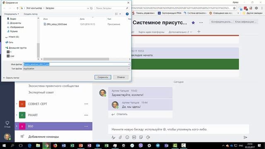Attach a file with the paperclip icon
The image size is (265, 149).
click(120, 137)
